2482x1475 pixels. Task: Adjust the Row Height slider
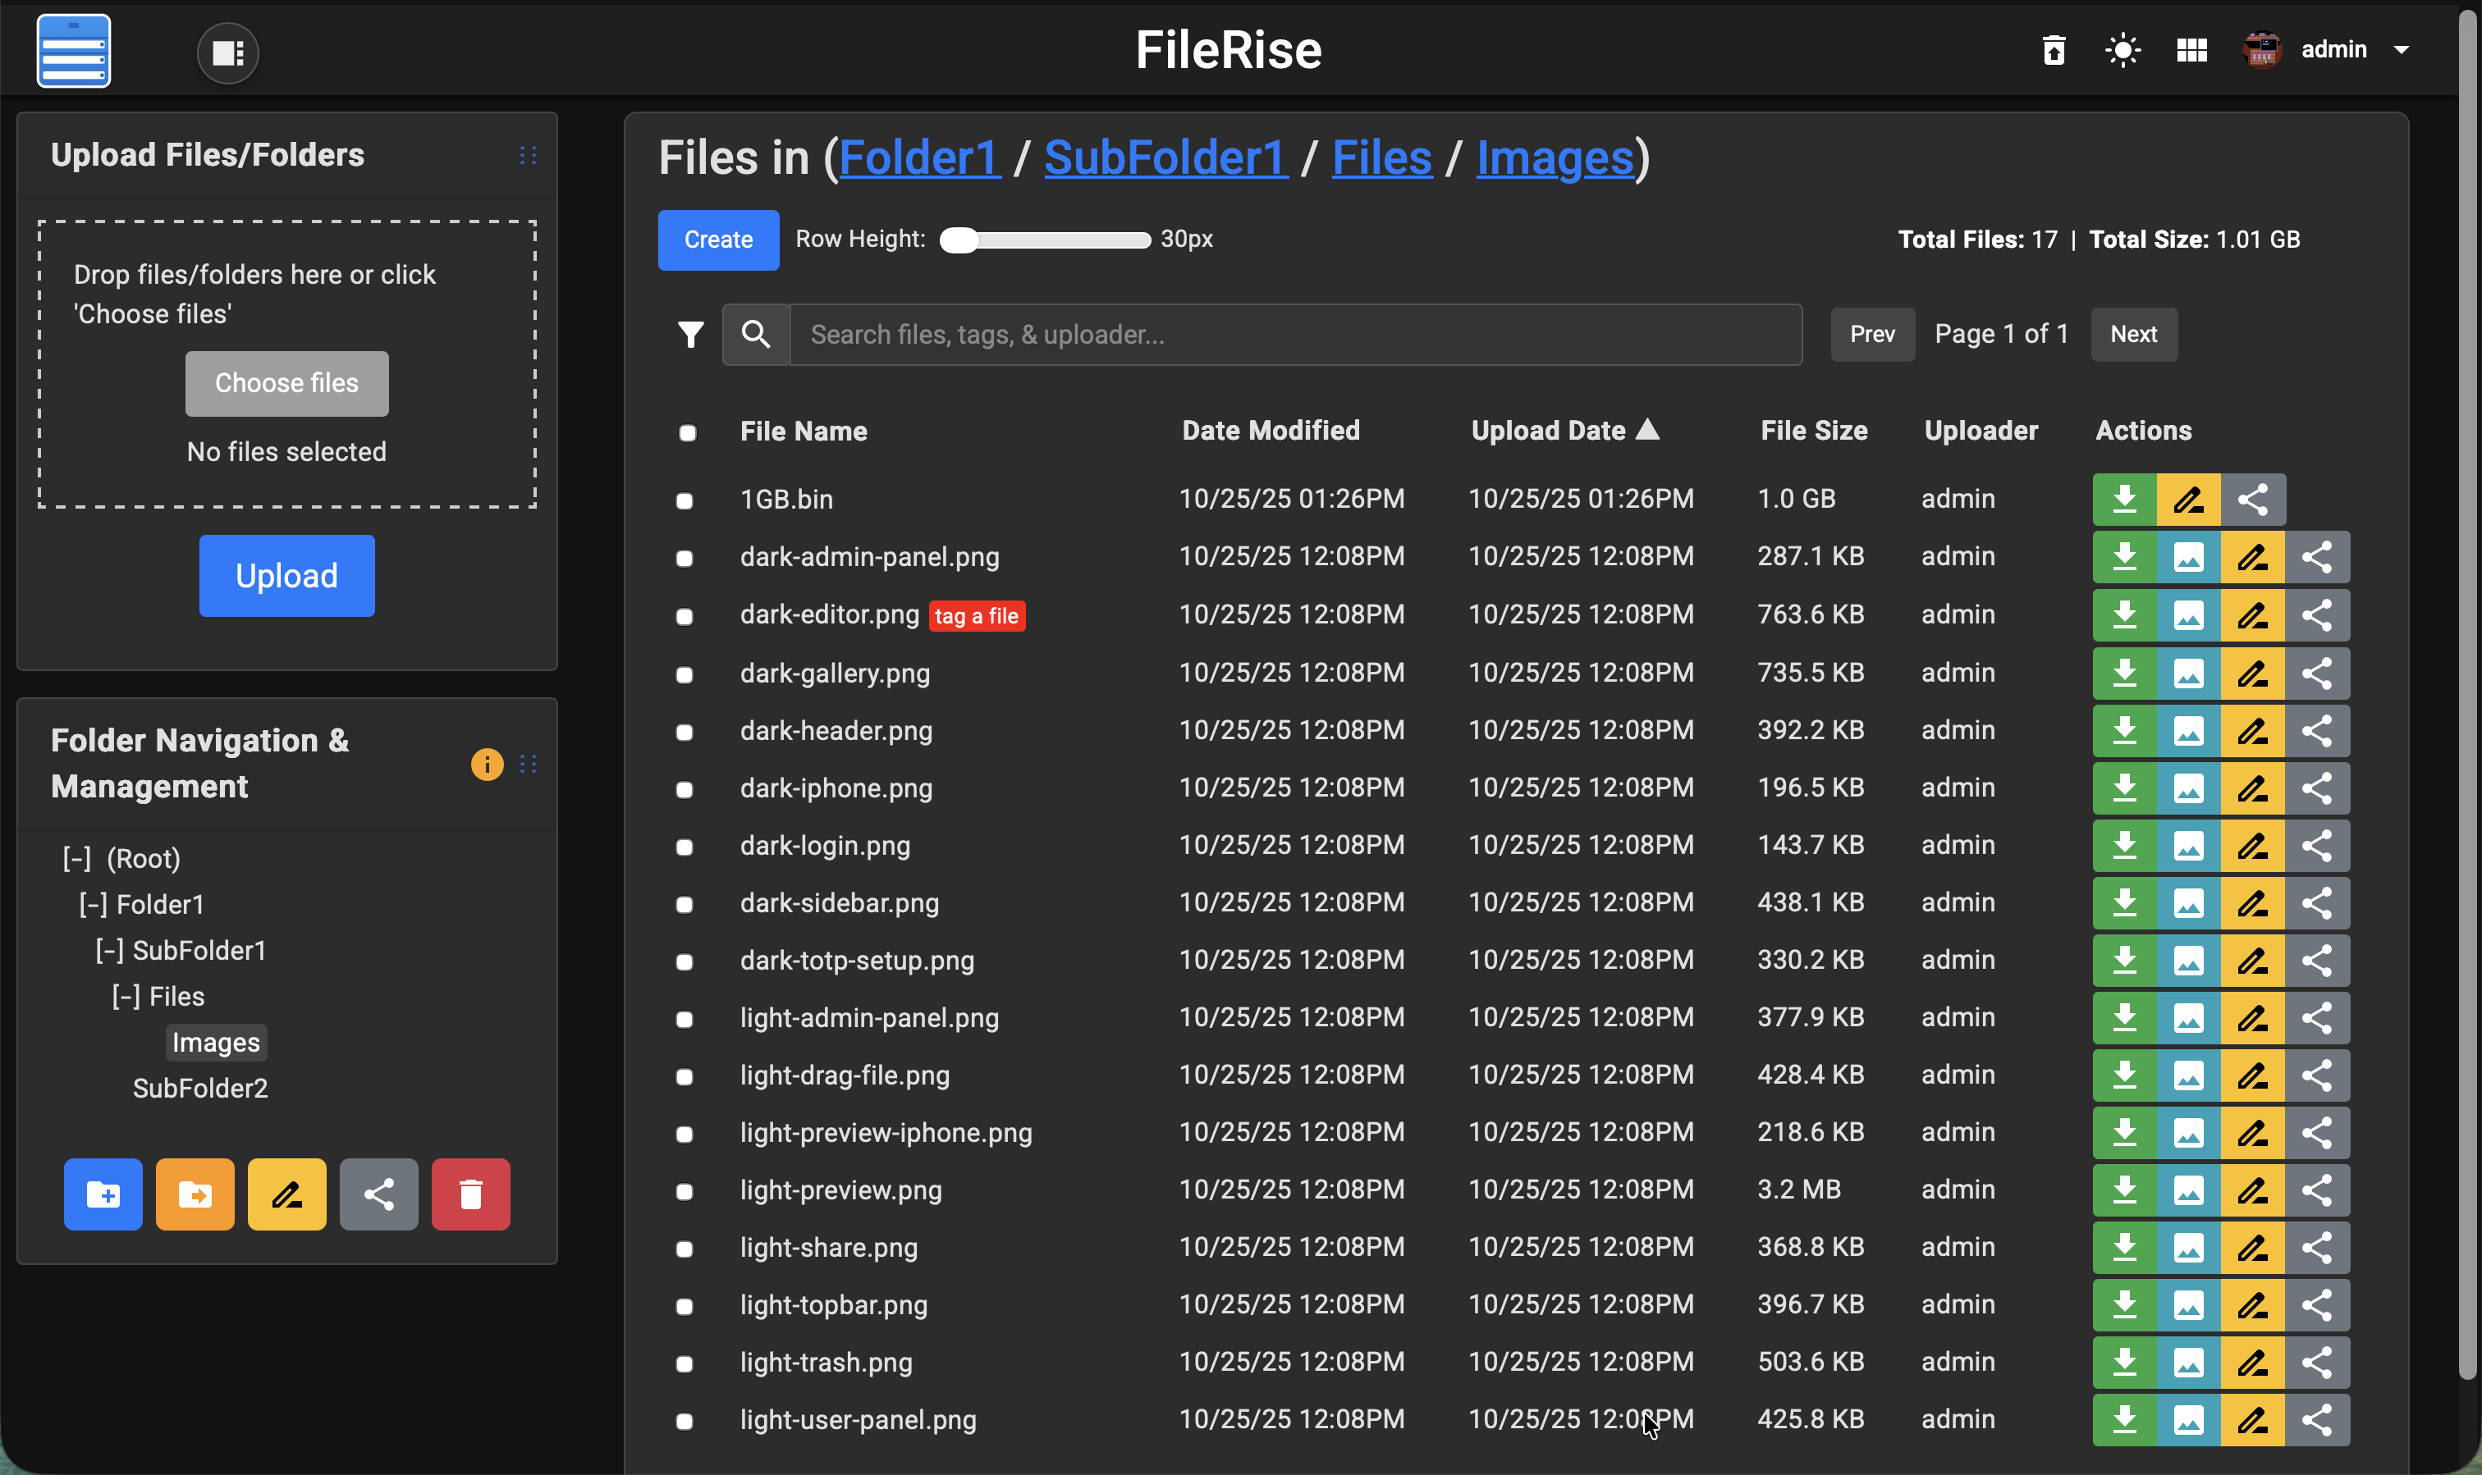pos(1044,240)
